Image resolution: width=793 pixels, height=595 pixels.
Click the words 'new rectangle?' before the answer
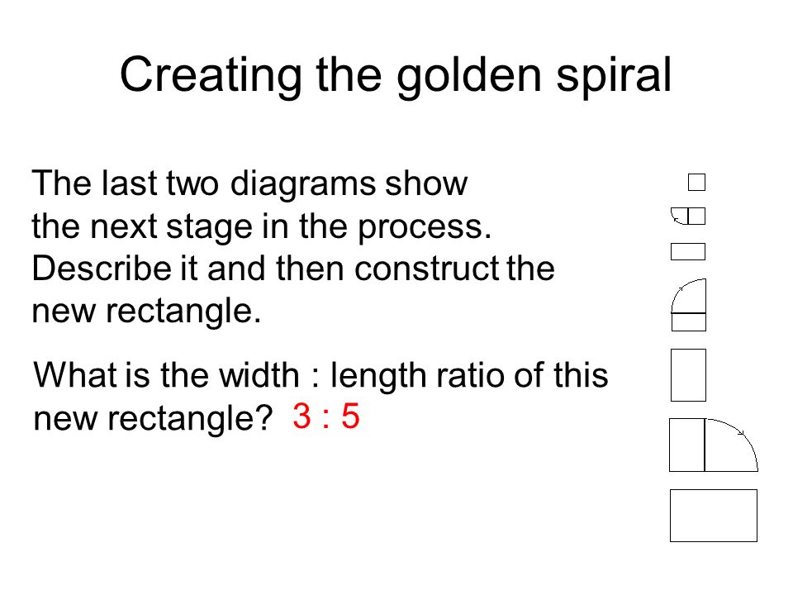pos(154,418)
